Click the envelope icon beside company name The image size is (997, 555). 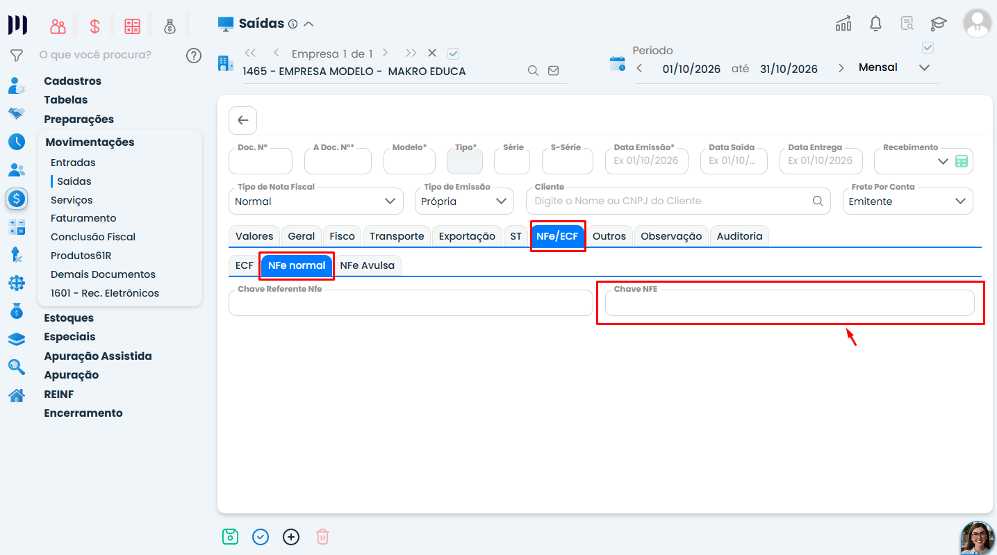point(554,71)
